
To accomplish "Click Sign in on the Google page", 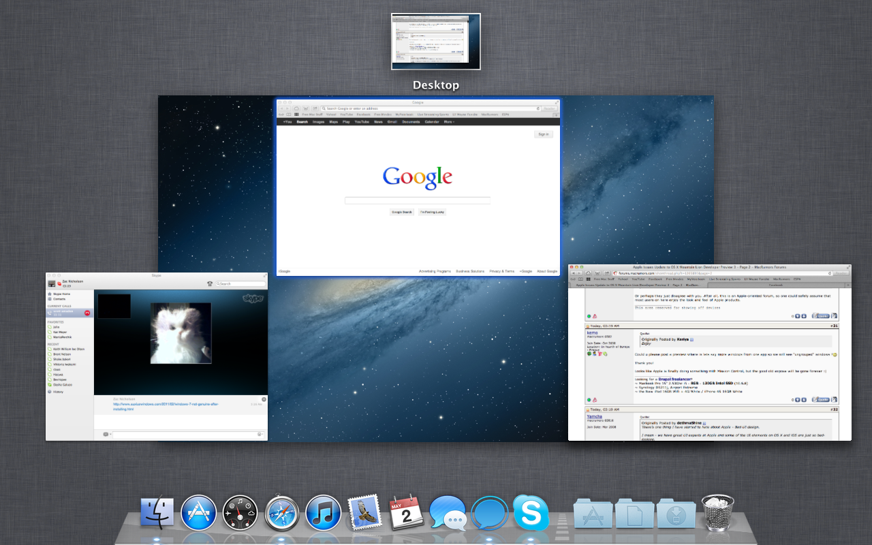I will click(543, 134).
